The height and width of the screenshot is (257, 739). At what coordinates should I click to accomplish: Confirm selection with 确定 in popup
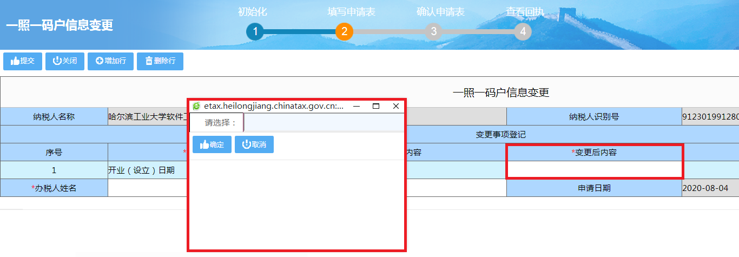pyautogui.click(x=212, y=144)
